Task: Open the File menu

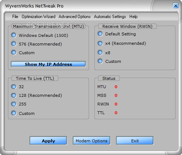Action: click(x=15, y=17)
